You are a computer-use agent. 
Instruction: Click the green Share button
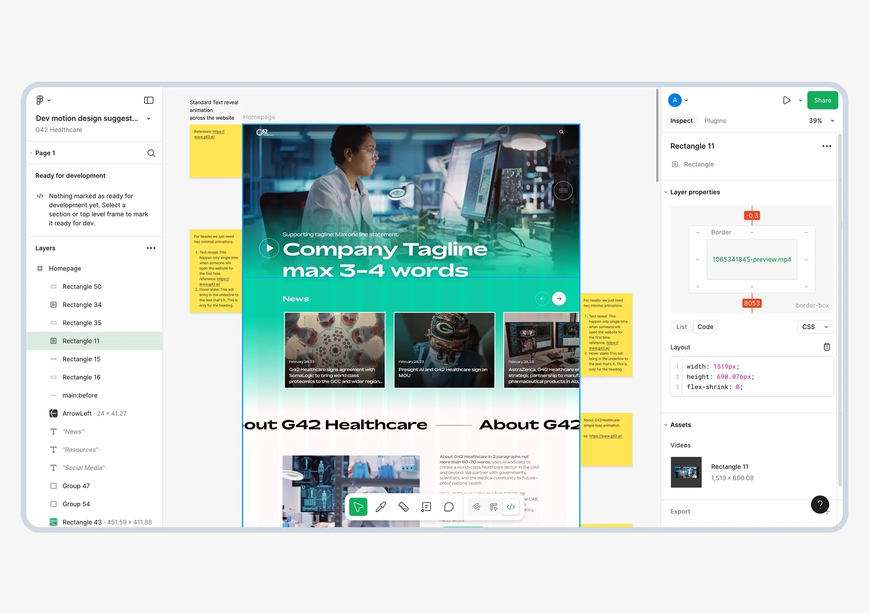tap(822, 100)
